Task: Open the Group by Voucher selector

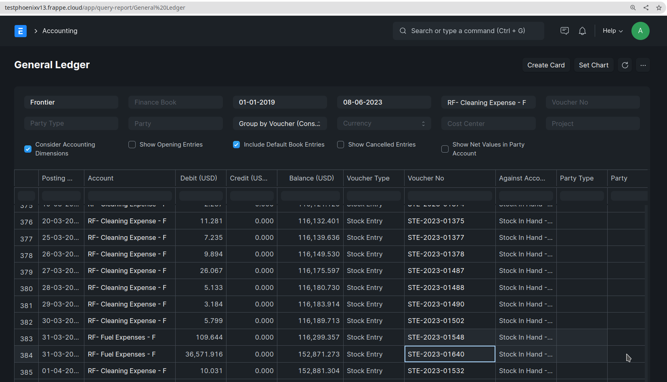Action: 280,123
